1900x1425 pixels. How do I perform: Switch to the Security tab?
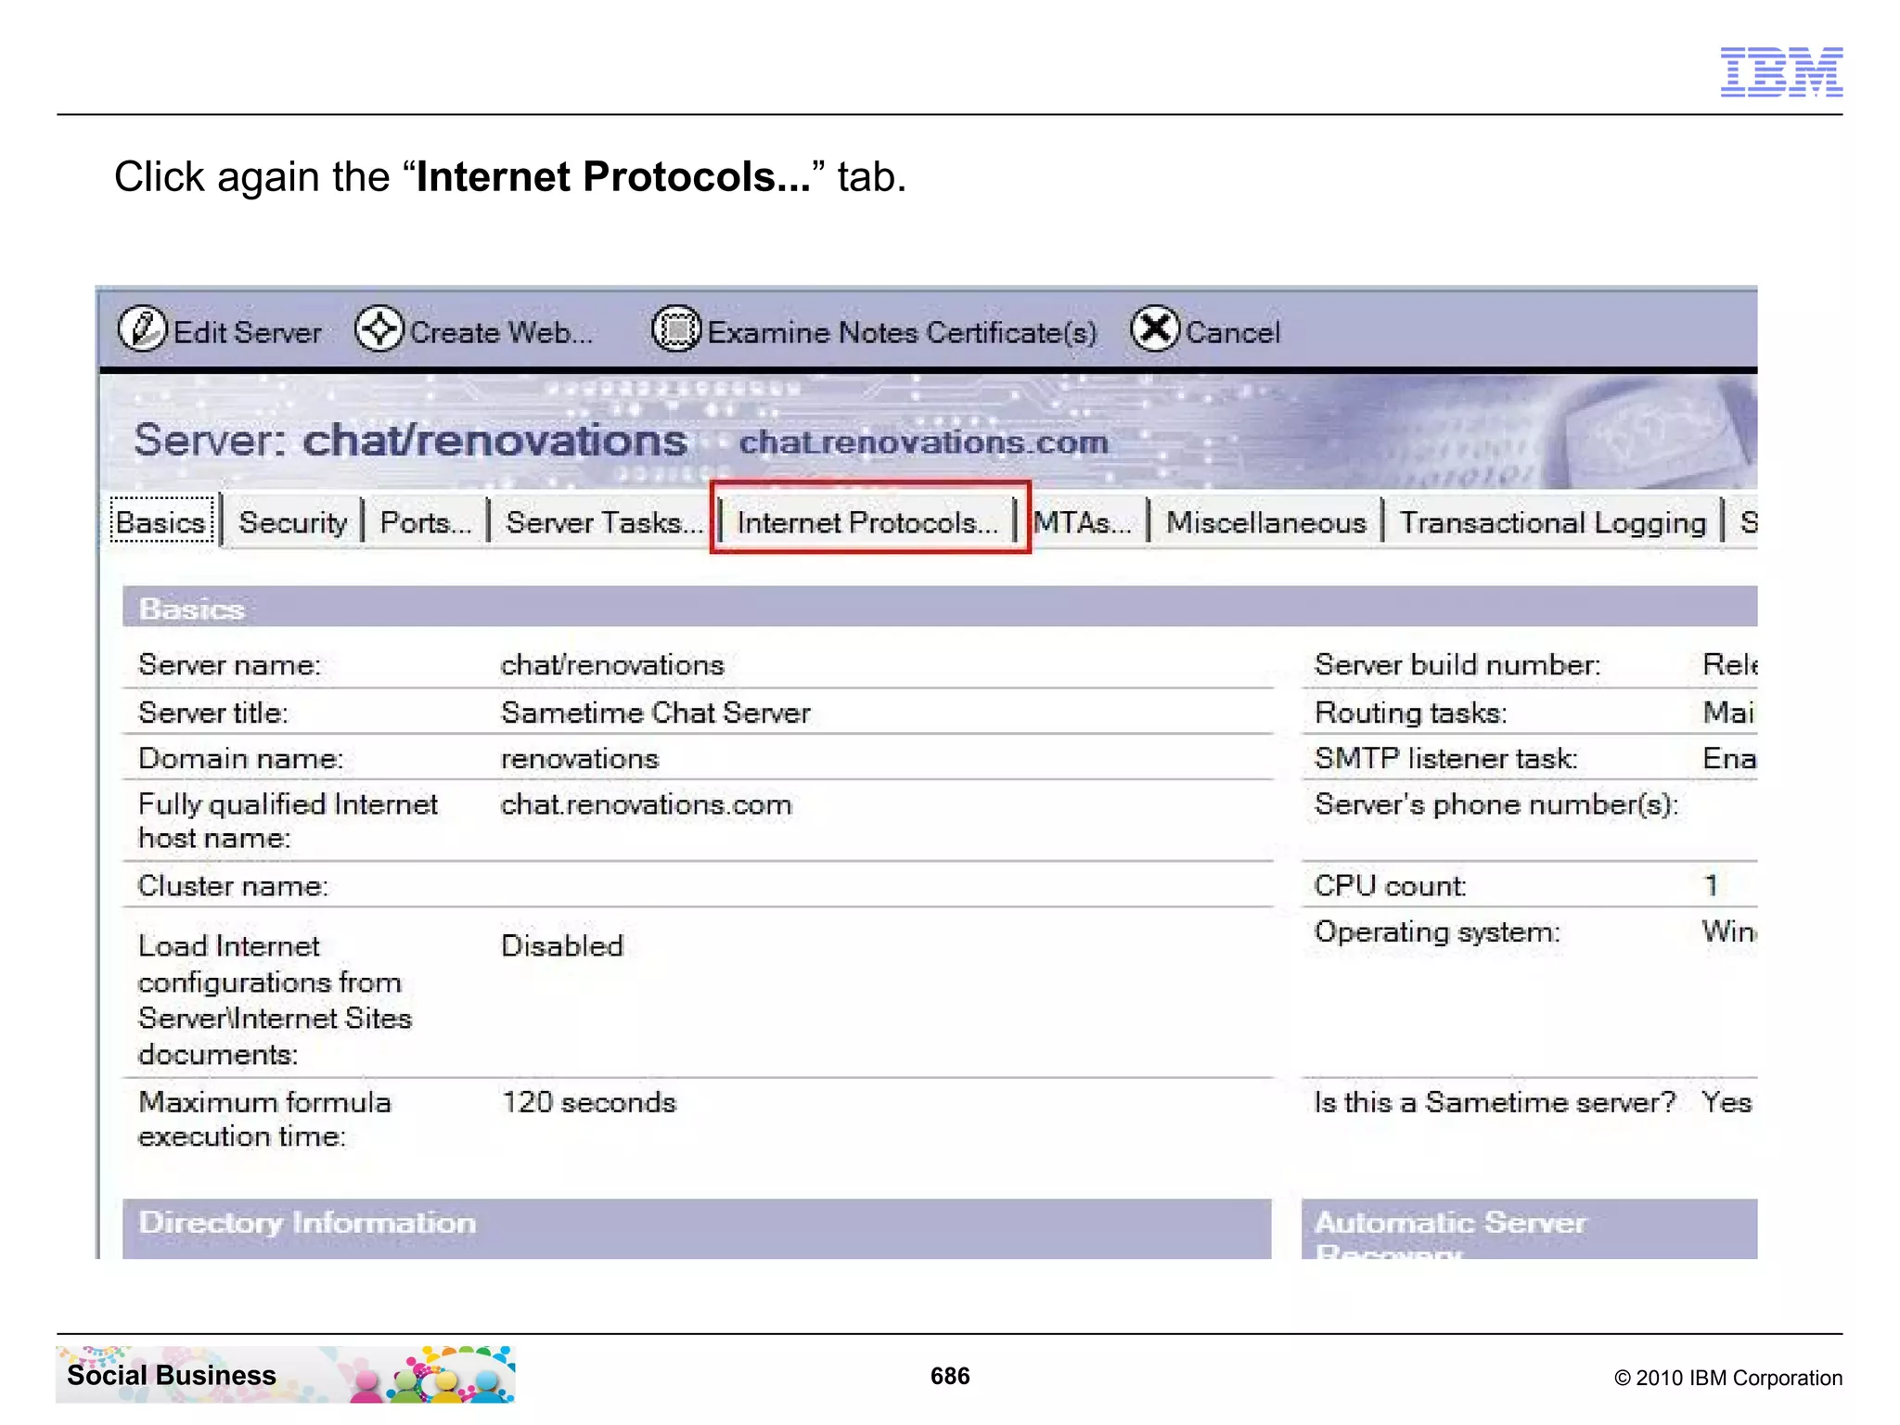292,522
